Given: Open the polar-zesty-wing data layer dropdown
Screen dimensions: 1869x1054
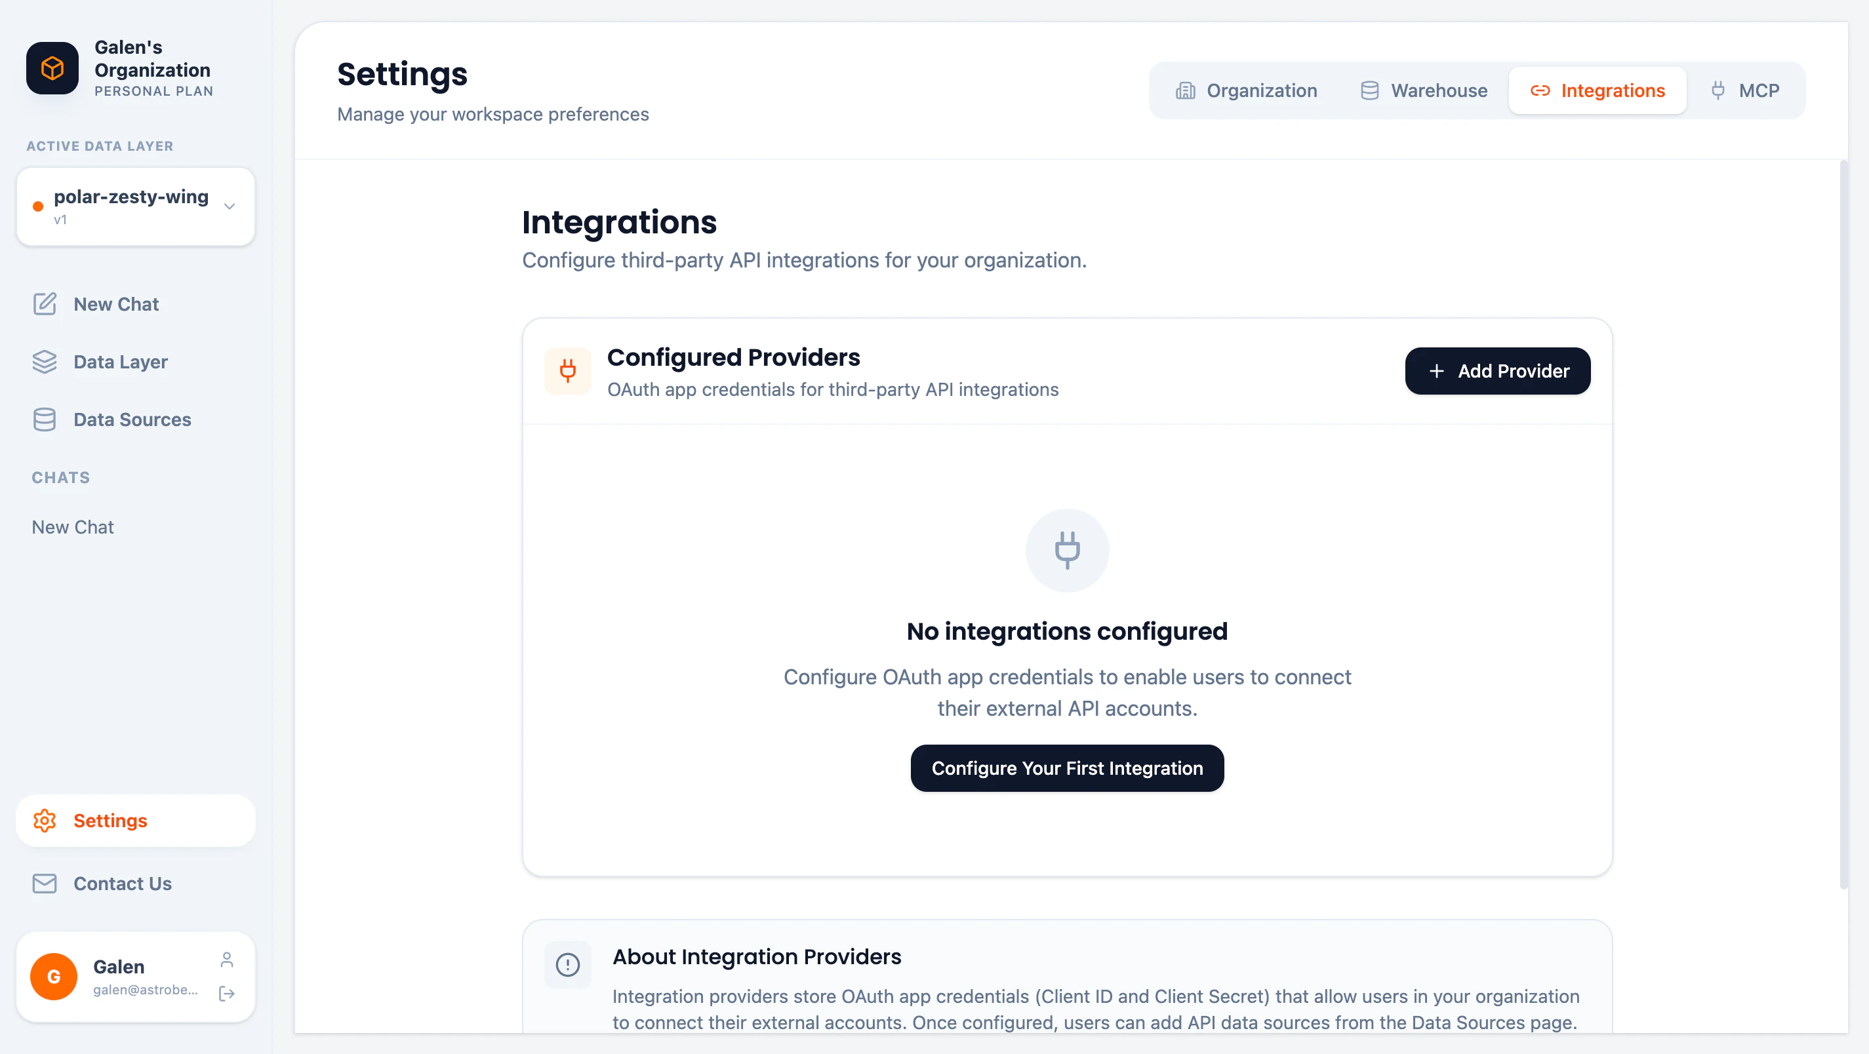Looking at the screenshot, I should 135,206.
